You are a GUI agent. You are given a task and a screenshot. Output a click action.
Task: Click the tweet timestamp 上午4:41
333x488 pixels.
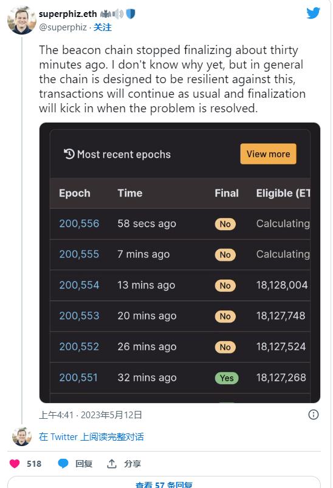(x=56, y=415)
